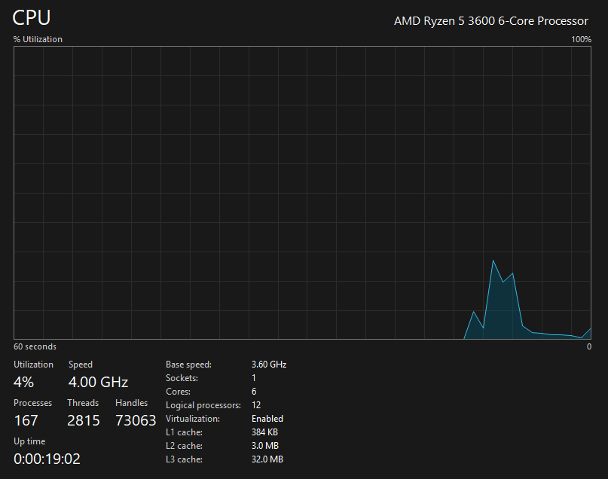Select the Logical processors value 12
608x479 pixels.
click(256, 405)
